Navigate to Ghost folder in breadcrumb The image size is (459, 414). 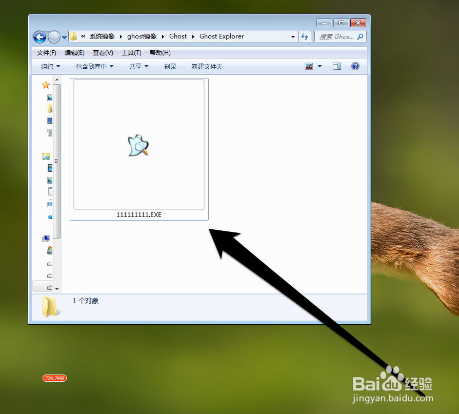click(178, 36)
